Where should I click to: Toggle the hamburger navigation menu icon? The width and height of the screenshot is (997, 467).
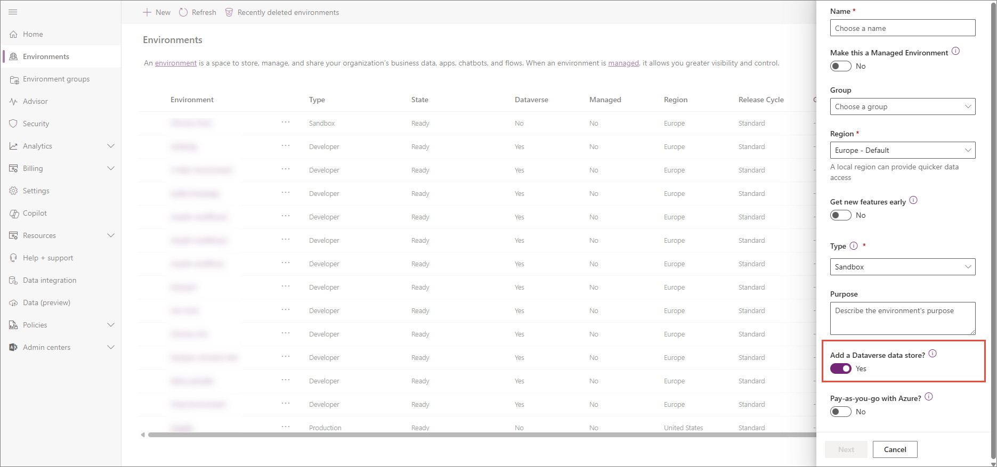click(x=13, y=12)
